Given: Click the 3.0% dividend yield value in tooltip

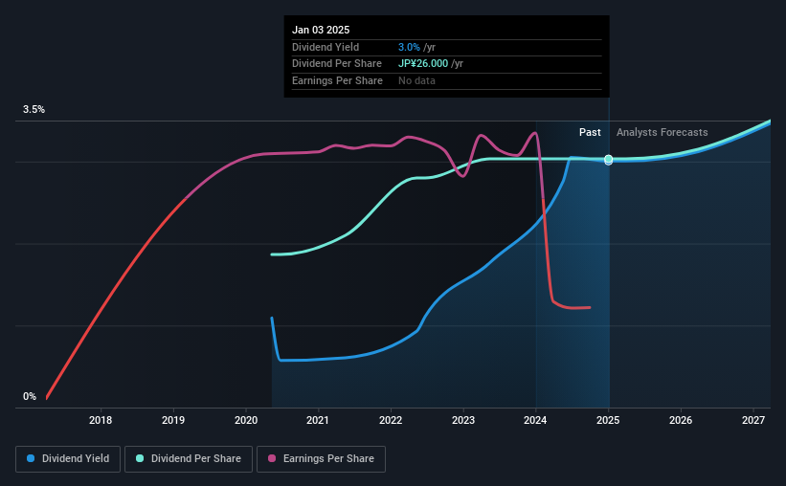Looking at the screenshot, I should coord(409,47).
